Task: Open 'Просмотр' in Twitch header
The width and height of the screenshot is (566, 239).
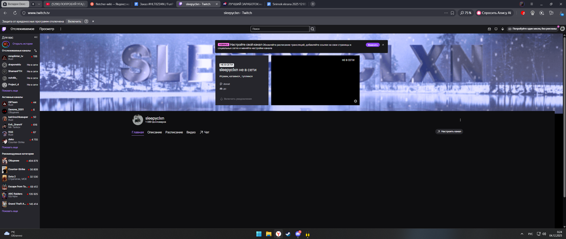Action: (47, 29)
